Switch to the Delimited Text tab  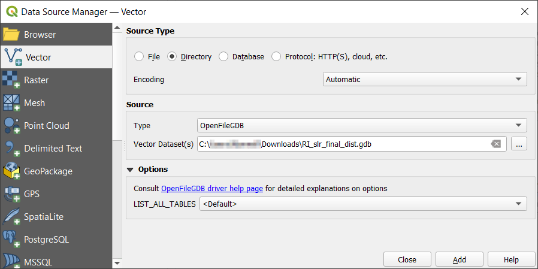pyautogui.click(x=56, y=148)
